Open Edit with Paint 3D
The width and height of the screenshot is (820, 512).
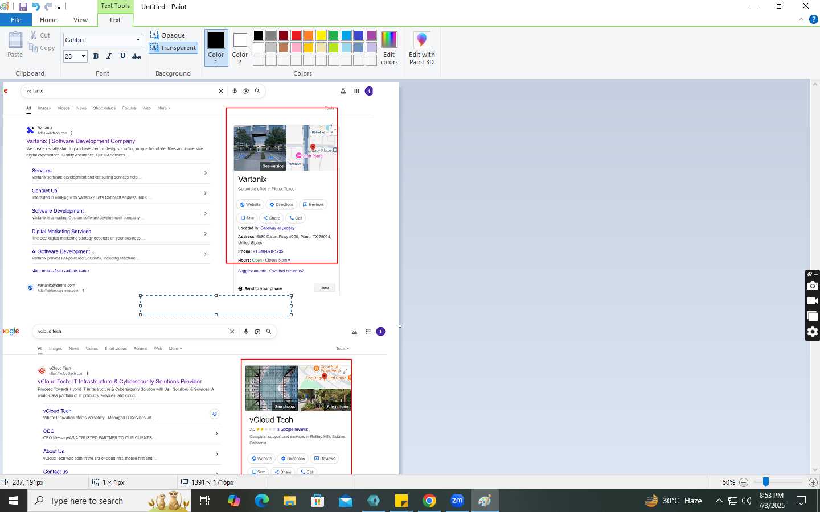point(421,48)
